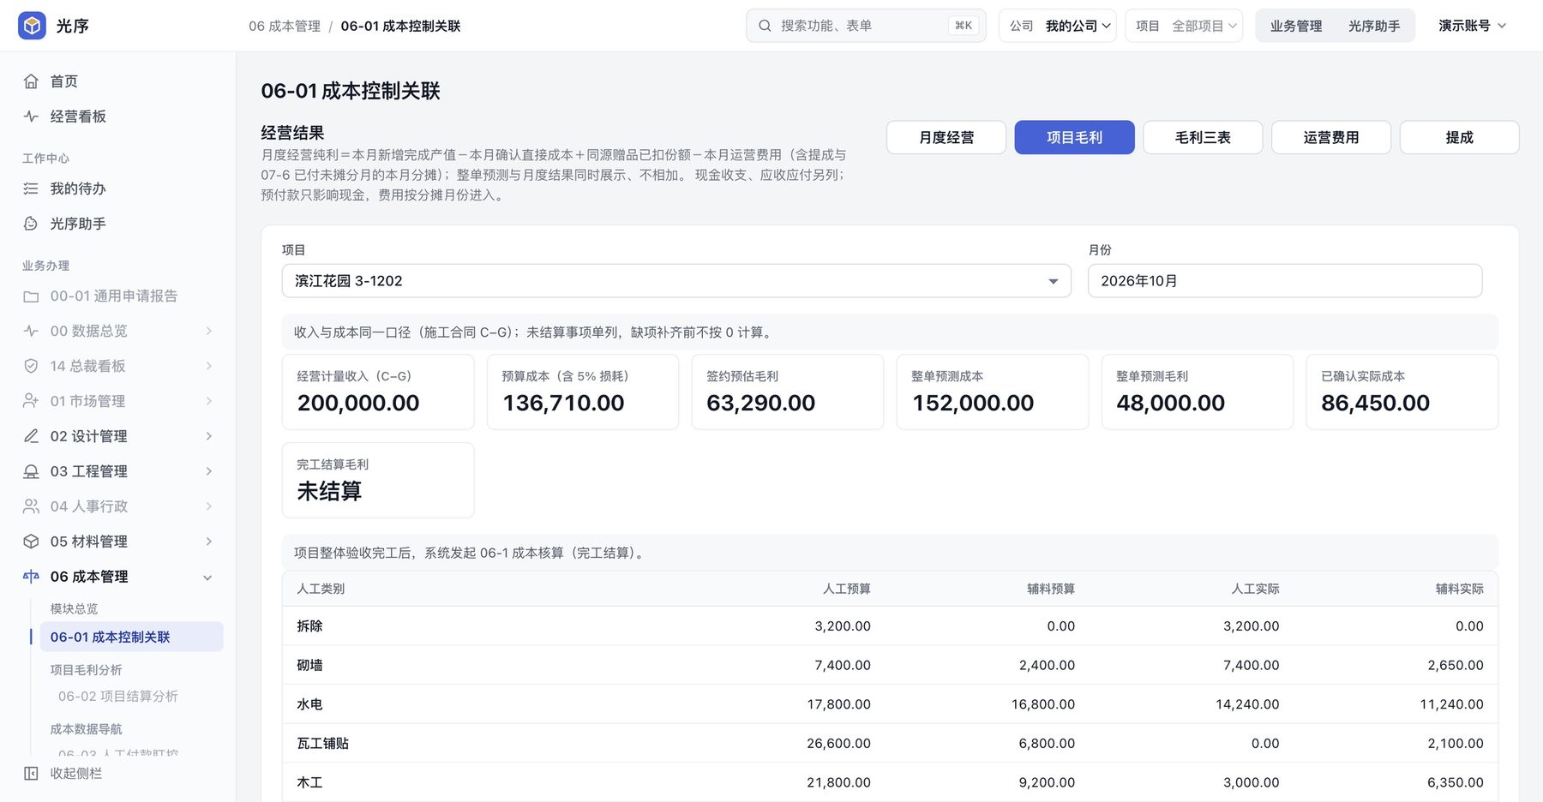Click 00-01 通用申请报告 folder icon
Screen dimensions: 1543x802
coord(31,296)
